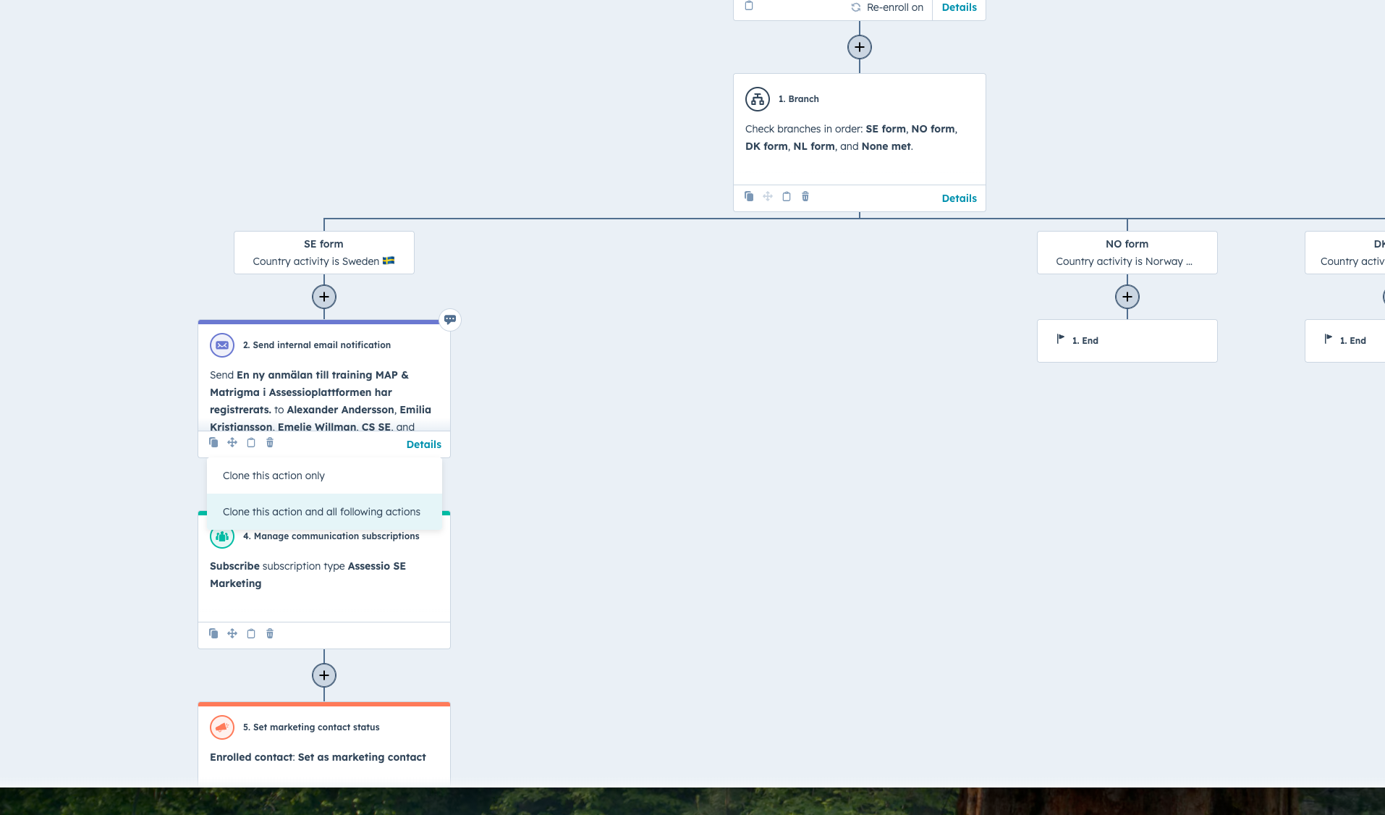Open Details of the enrollment trigger card
This screenshot has width=1385, height=815.
pyautogui.click(x=959, y=7)
